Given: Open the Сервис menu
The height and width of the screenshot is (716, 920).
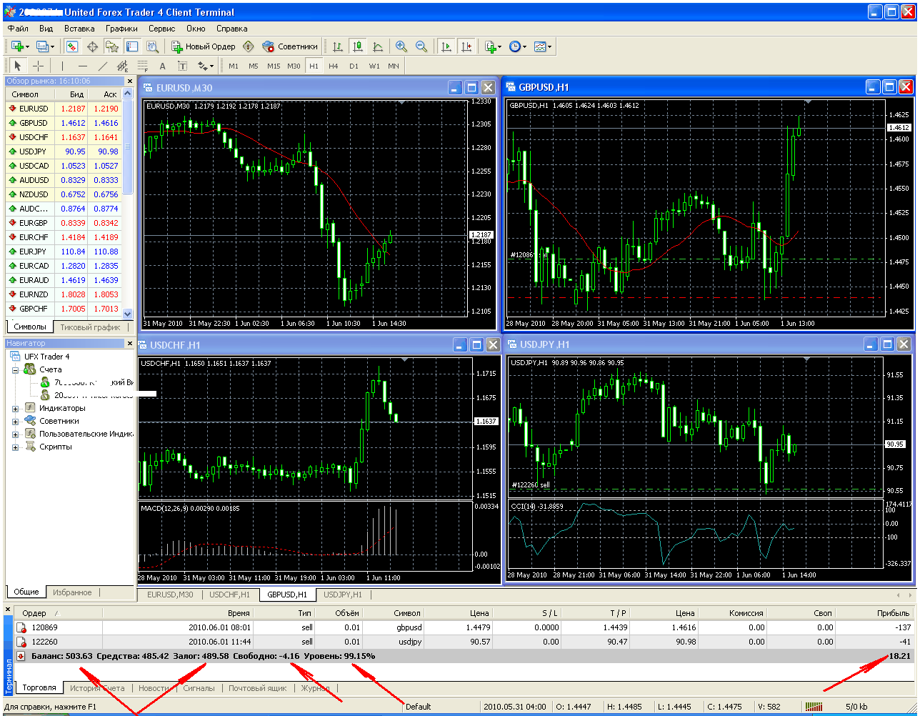Looking at the screenshot, I should coord(162,29).
